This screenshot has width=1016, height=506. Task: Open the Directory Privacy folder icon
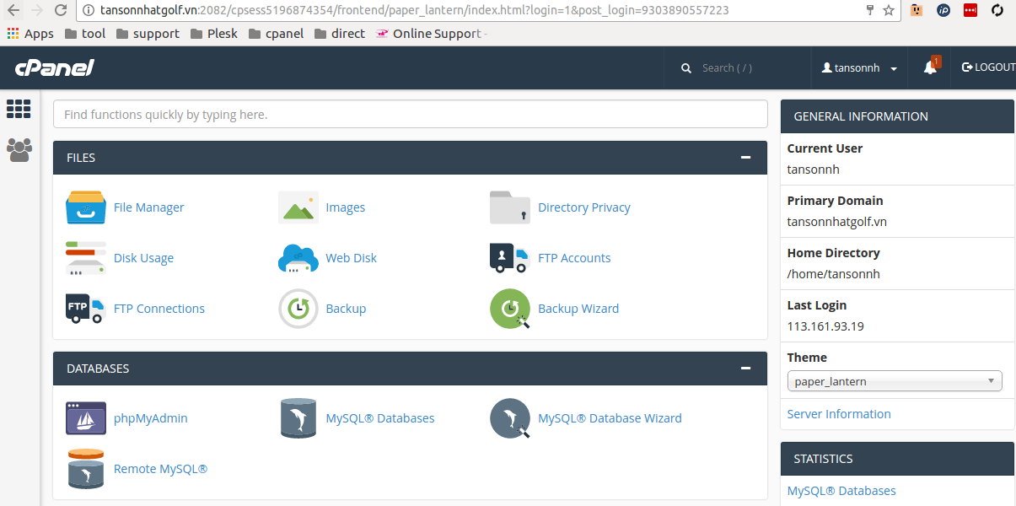tap(510, 207)
